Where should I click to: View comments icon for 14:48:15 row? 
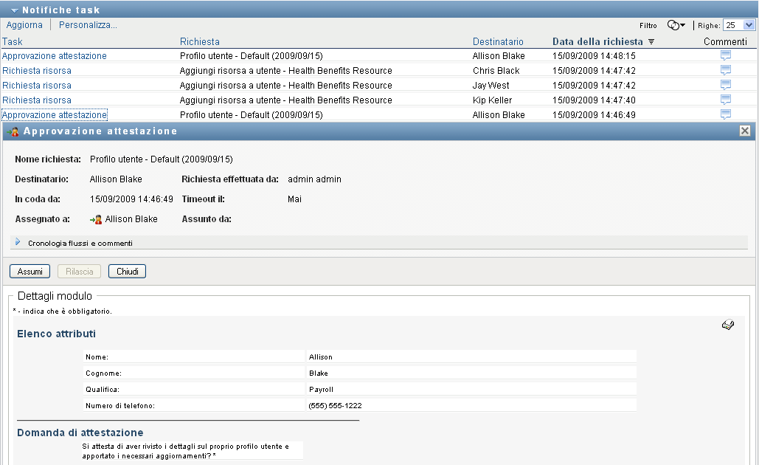tap(725, 55)
